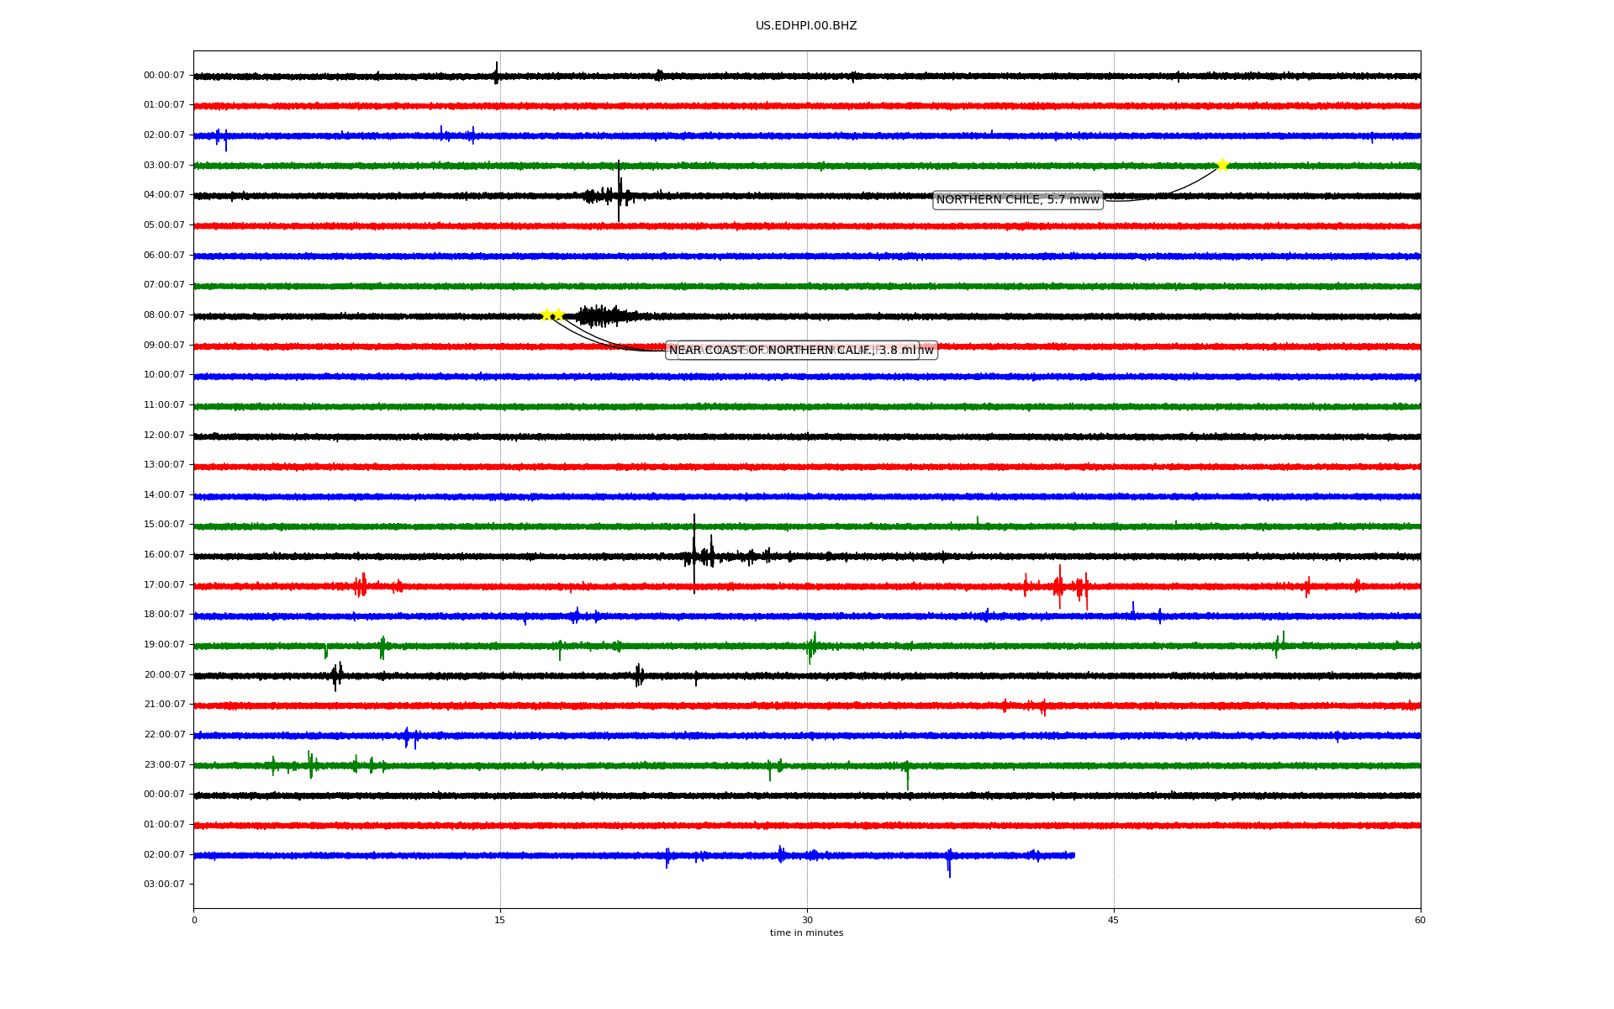Click the 11:00:07 time label
Image resolution: width=1614 pixels, height=1009 pixels.
tap(164, 405)
